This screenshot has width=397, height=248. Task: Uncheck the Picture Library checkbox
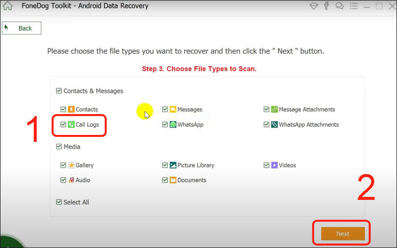click(165, 165)
